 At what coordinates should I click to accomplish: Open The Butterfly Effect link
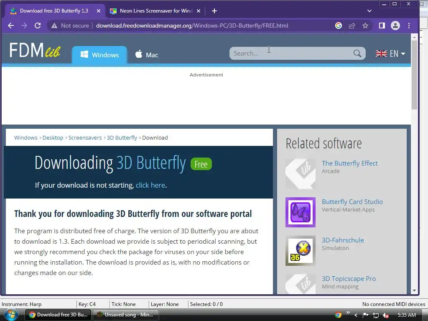(x=350, y=163)
